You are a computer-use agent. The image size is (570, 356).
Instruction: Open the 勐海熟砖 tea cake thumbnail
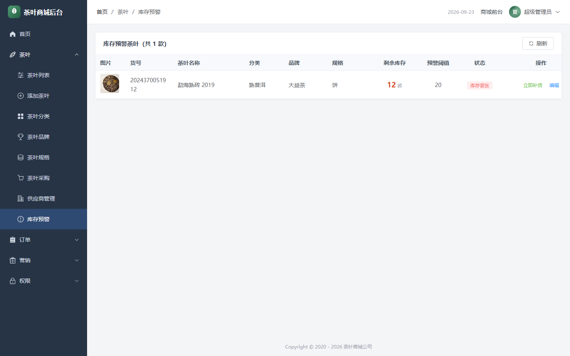pos(110,83)
